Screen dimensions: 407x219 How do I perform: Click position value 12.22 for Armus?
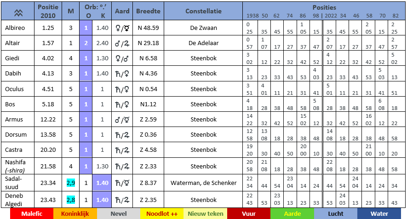click(48, 120)
